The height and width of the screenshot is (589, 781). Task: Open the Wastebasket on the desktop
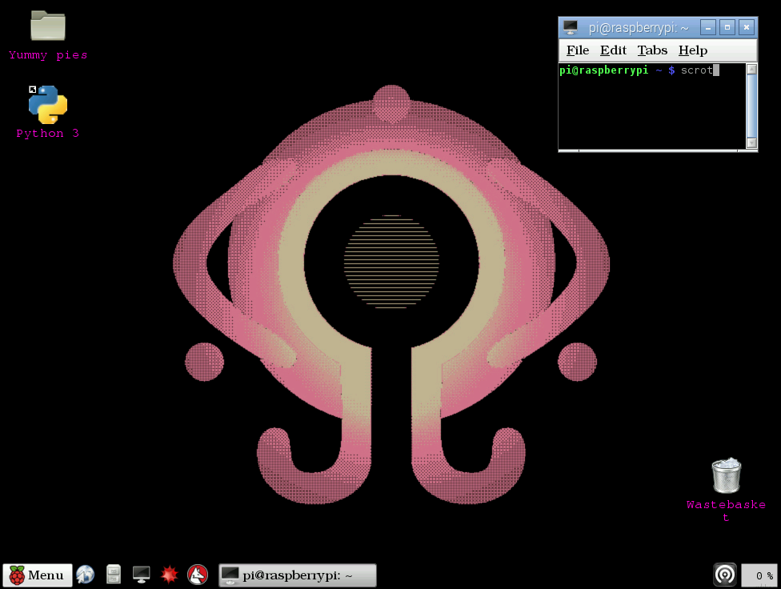coord(726,476)
